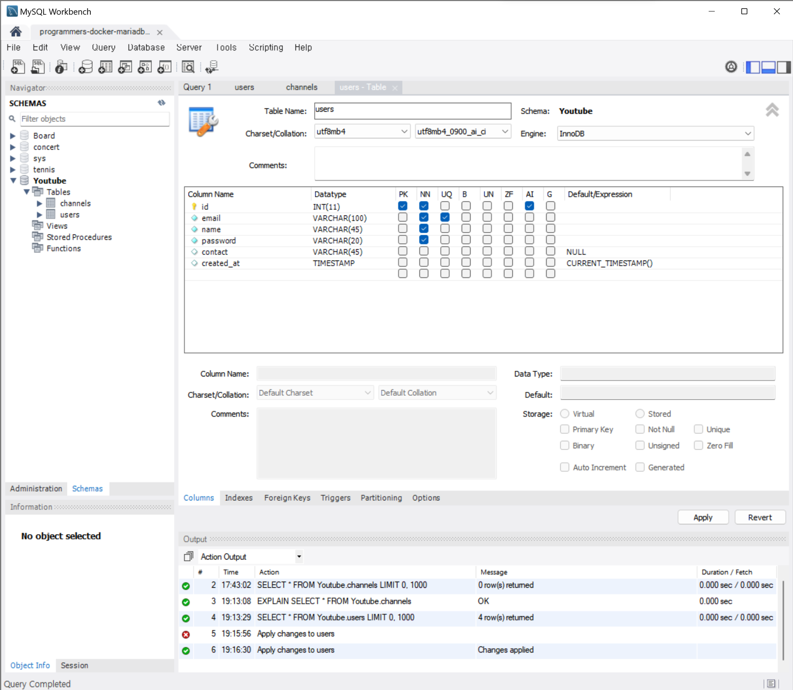The width and height of the screenshot is (793, 690).
Task: Open Workbench preferences gear icon
Action: coord(731,67)
